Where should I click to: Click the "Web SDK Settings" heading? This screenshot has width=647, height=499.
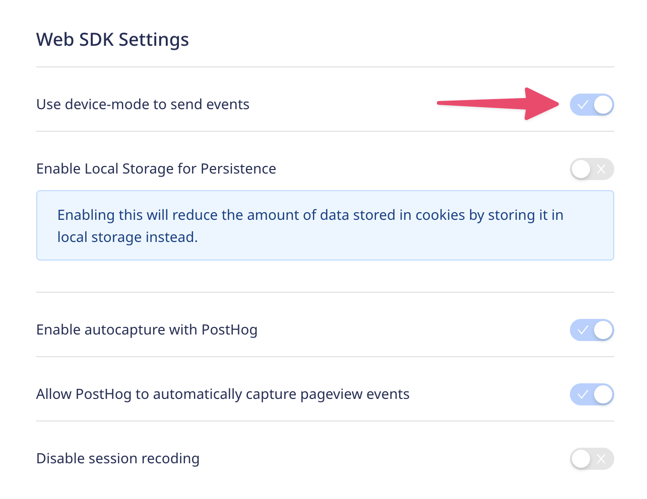pos(112,39)
